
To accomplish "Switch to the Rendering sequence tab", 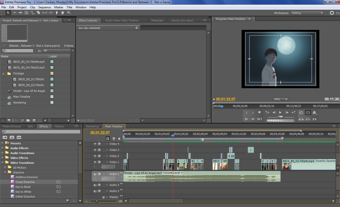I will click(x=92, y=126).
